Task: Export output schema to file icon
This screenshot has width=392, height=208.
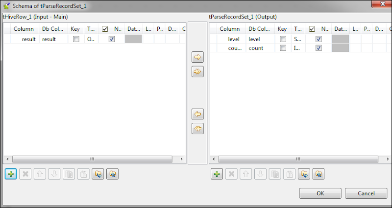Action: [x=318, y=174]
